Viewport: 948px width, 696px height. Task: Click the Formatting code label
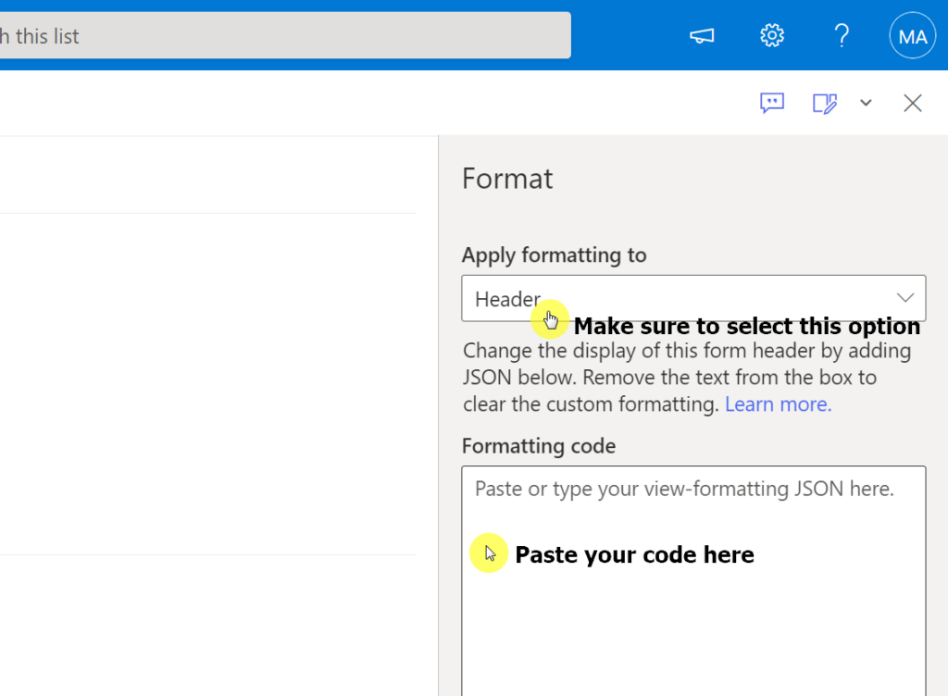point(539,446)
